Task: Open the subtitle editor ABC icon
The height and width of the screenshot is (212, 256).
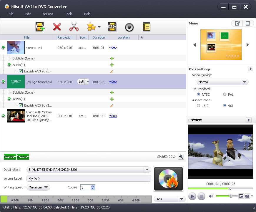Action: pyautogui.click(x=112, y=27)
